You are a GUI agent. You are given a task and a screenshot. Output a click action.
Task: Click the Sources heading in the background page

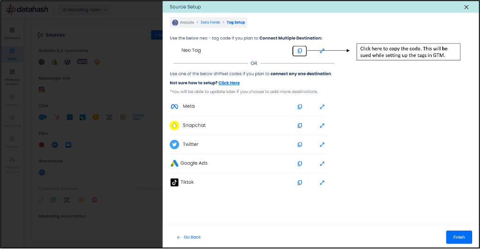click(x=55, y=35)
